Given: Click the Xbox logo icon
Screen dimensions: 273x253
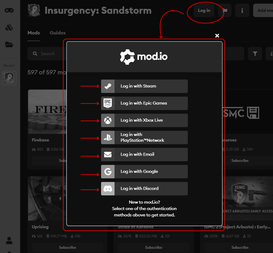Looking at the screenshot, I should [x=108, y=120].
